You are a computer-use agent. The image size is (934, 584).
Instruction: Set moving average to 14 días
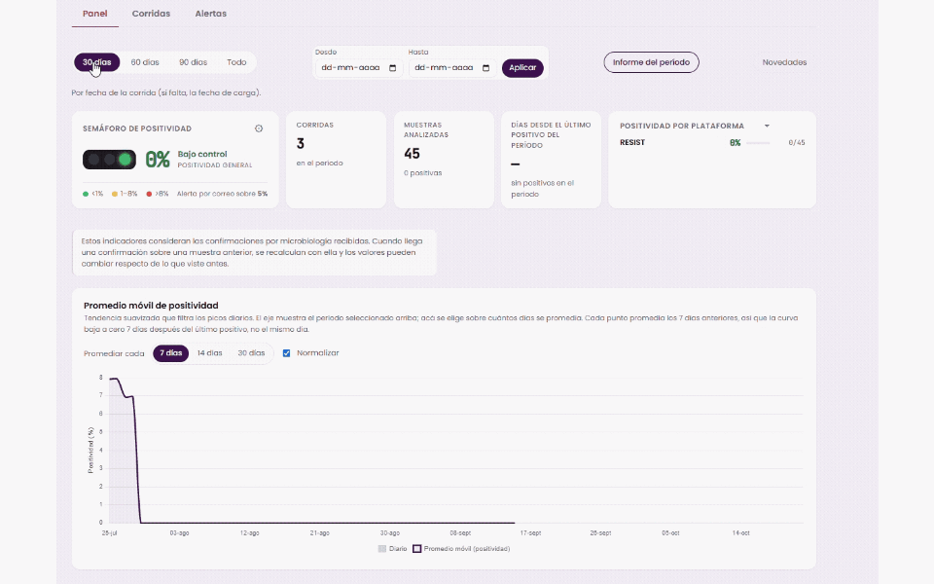(210, 353)
